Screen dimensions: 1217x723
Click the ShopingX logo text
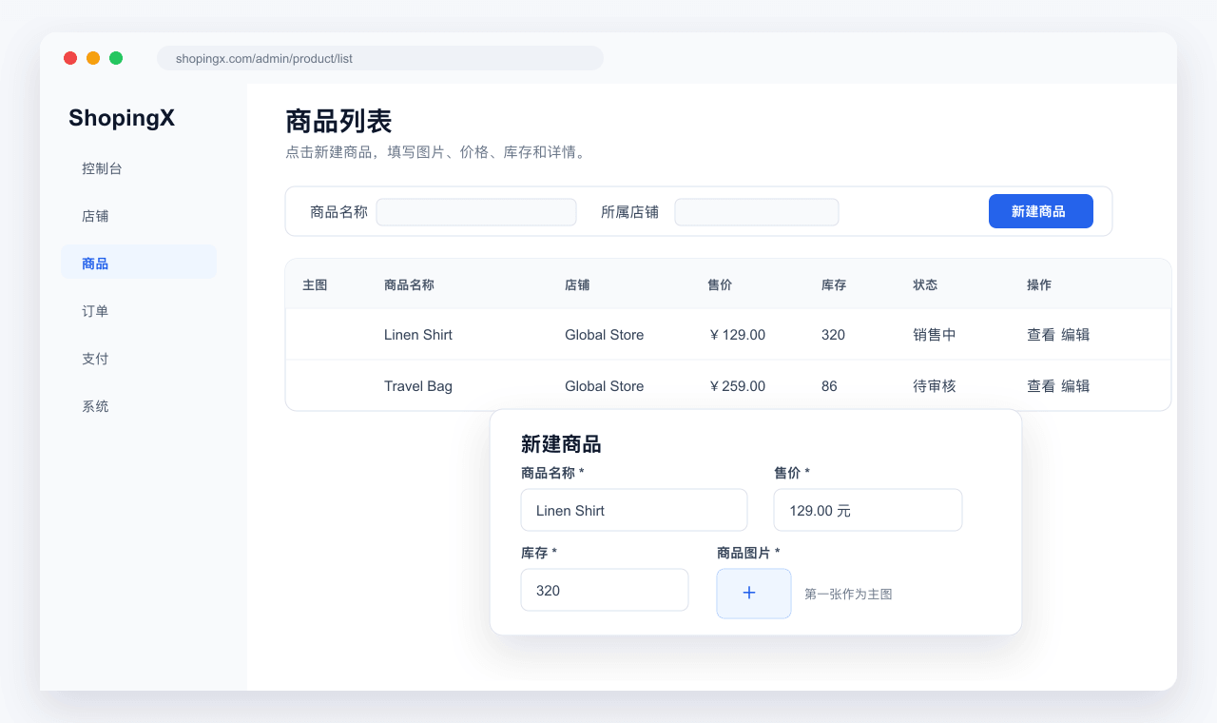(x=122, y=118)
